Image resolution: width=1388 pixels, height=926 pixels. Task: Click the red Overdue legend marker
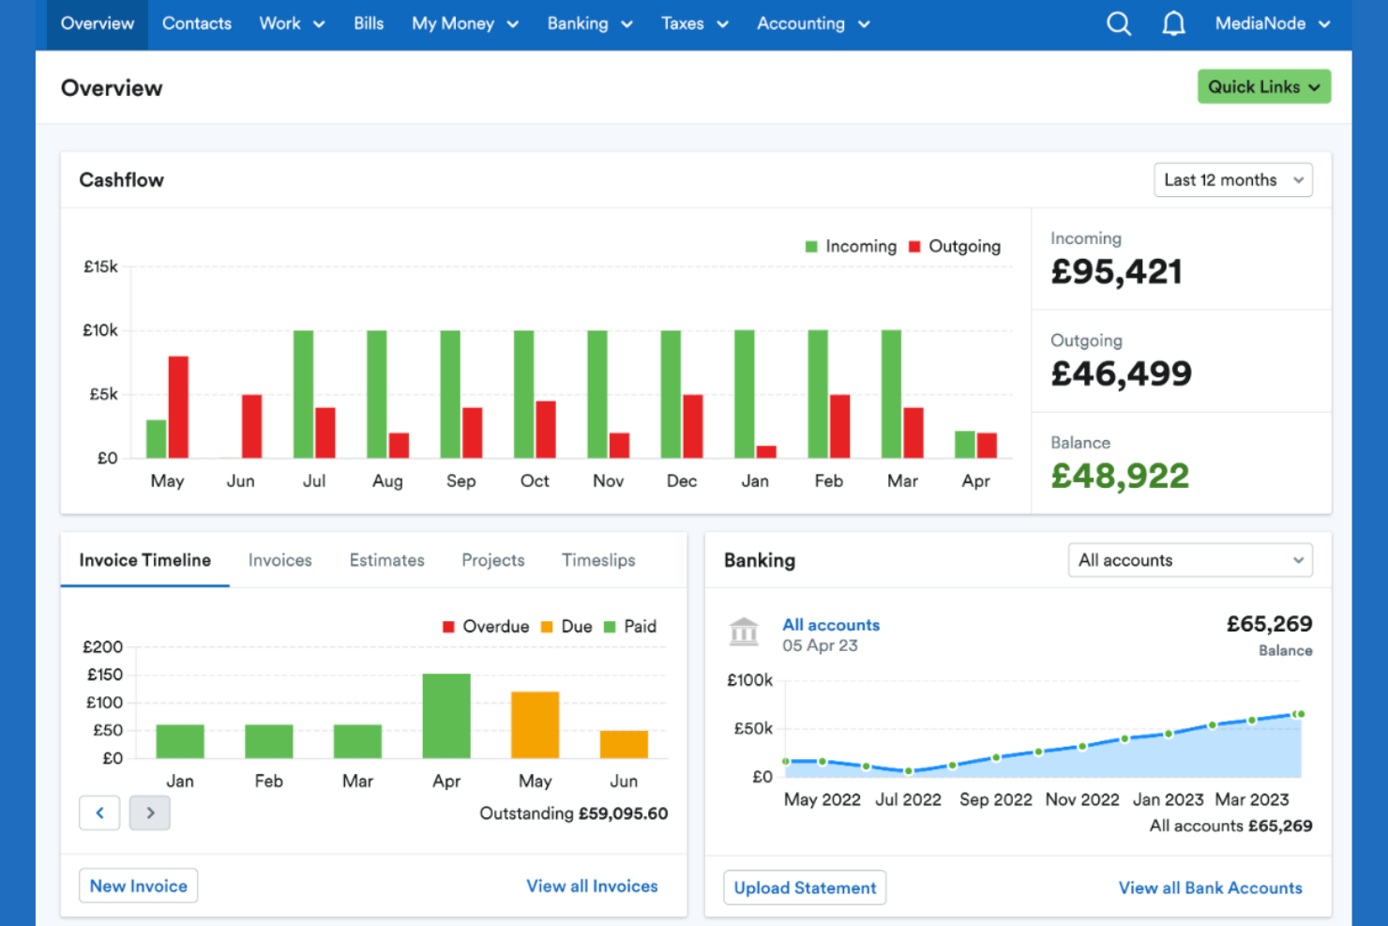pos(448,627)
